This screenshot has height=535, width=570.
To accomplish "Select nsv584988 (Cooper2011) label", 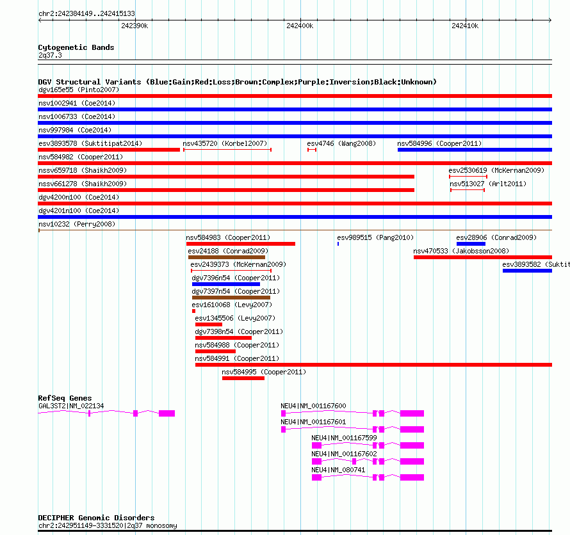I will pyautogui.click(x=237, y=345).
